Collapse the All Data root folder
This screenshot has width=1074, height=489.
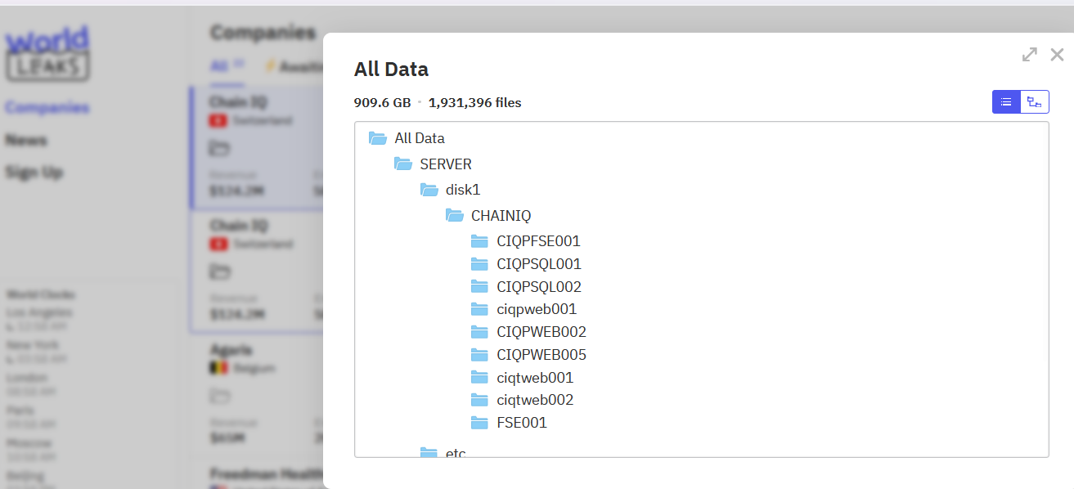(x=377, y=138)
